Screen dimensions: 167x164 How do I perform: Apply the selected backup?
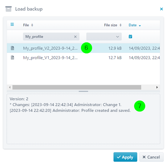(x=125, y=157)
